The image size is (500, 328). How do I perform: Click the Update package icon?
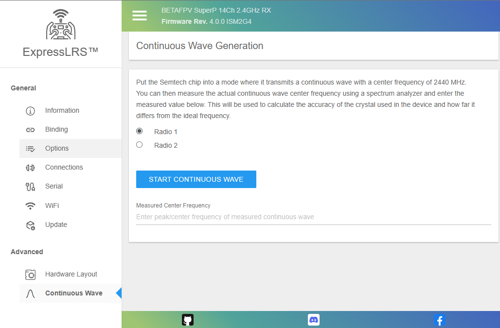point(30,225)
